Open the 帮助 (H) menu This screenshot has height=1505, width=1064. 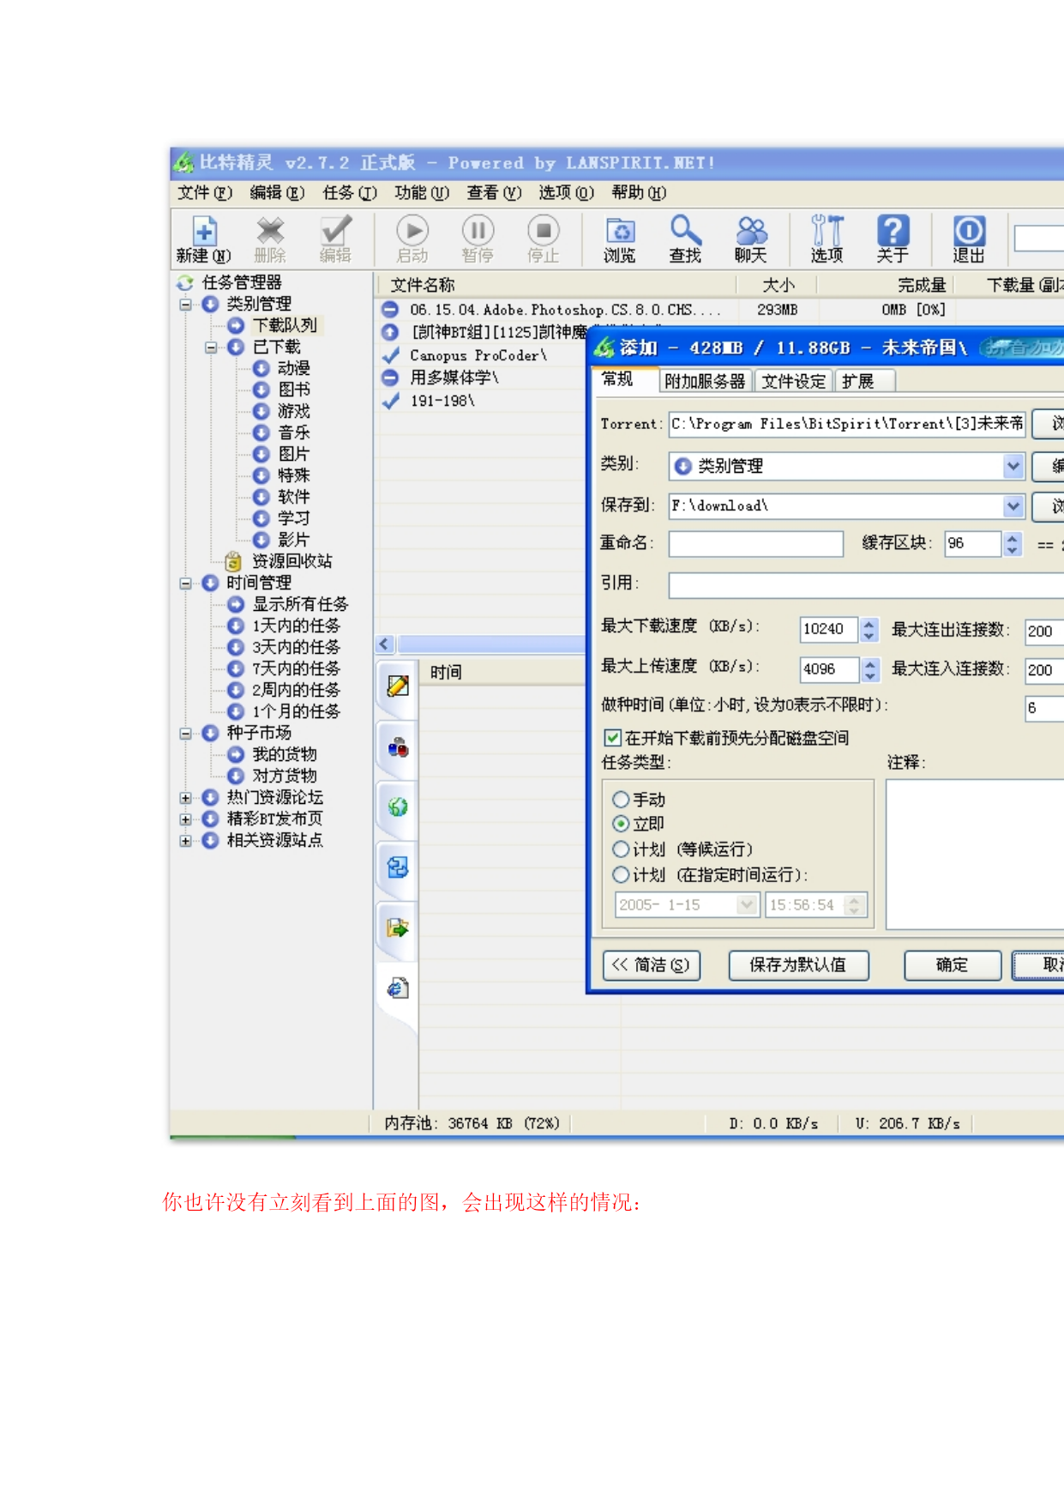[639, 193]
